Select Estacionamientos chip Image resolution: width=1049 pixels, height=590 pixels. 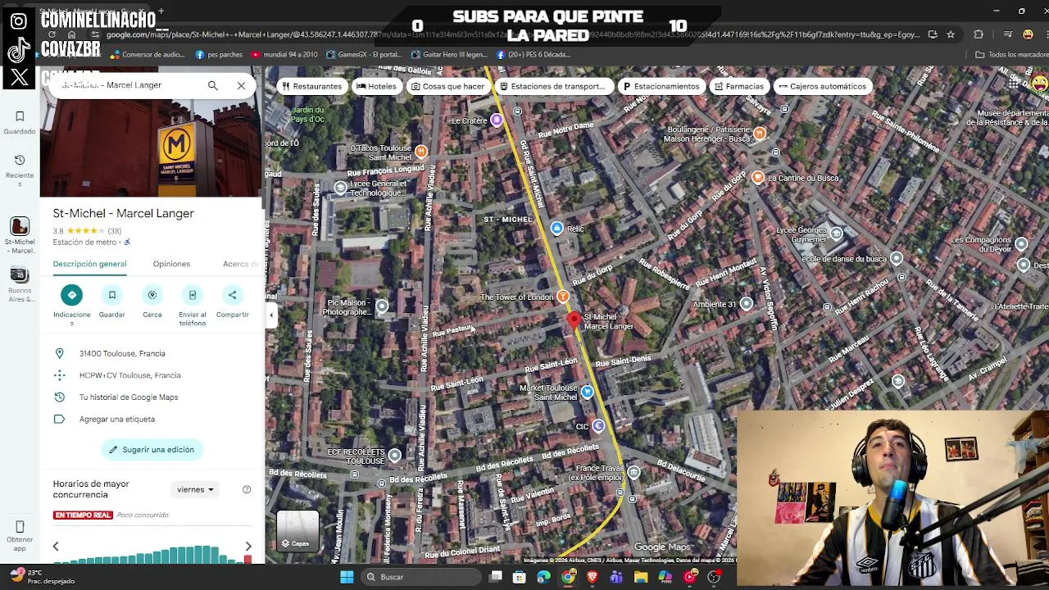(661, 86)
